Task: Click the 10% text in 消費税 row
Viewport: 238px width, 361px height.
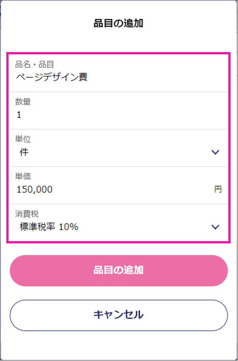Action: 68,227
